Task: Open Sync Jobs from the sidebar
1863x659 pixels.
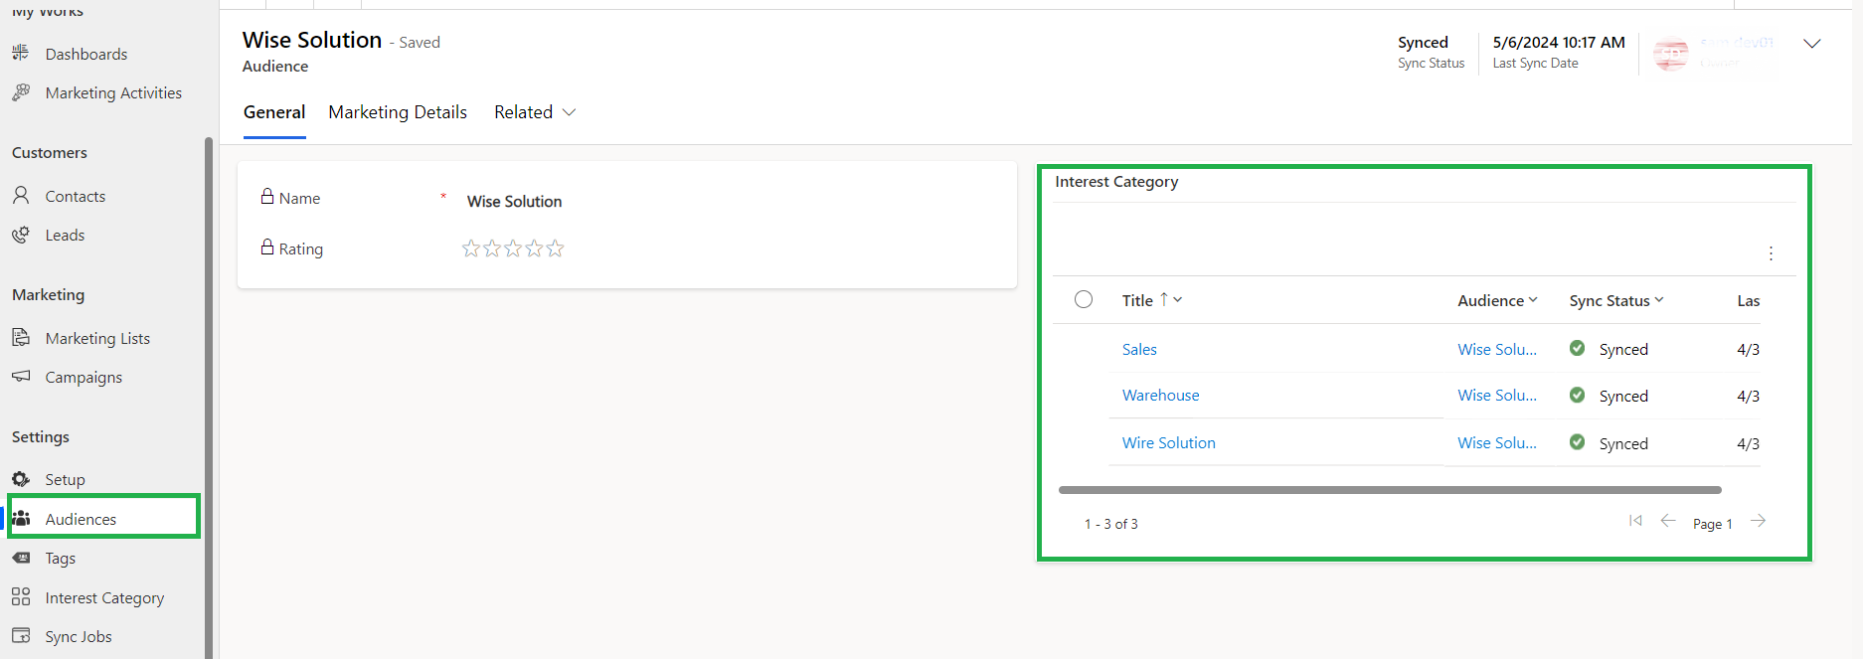Action: click(78, 636)
